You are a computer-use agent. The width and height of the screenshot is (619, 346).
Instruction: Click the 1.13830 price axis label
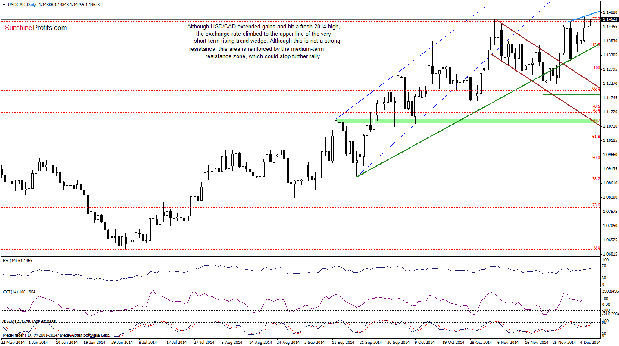[x=610, y=41]
